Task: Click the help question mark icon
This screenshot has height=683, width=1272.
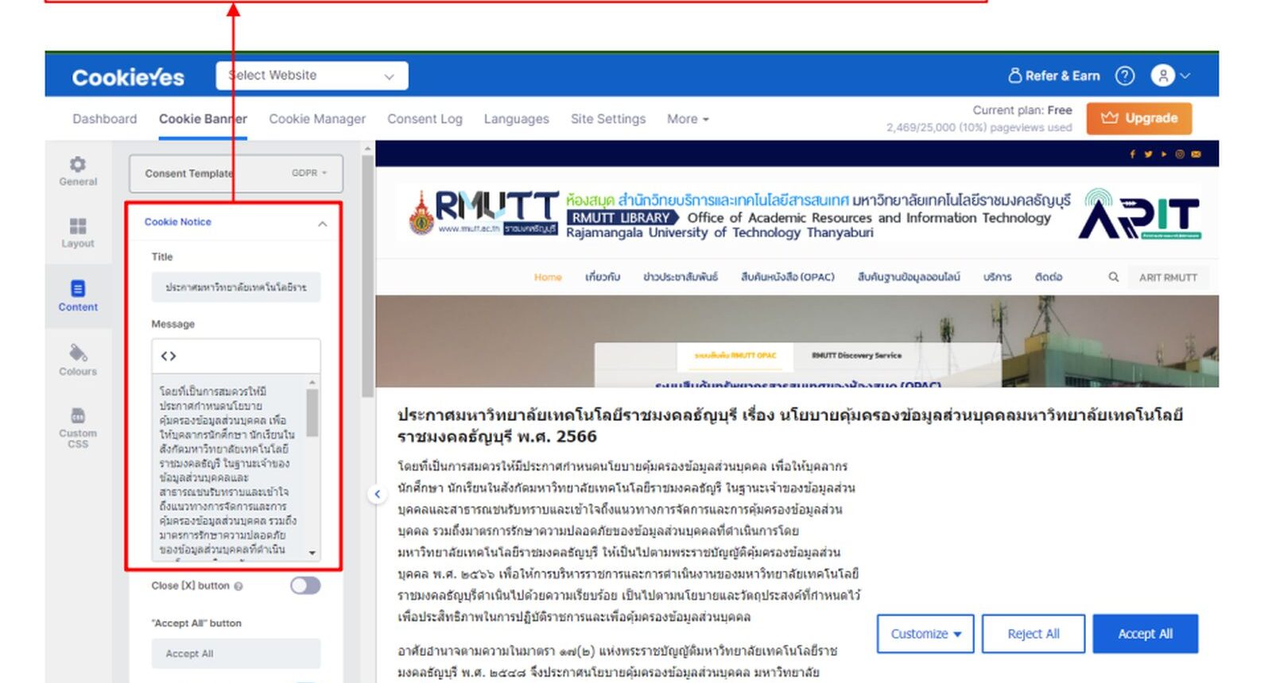Action: pos(1124,75)
